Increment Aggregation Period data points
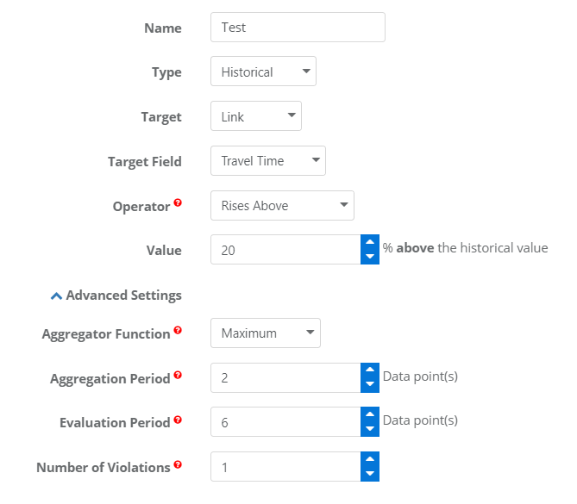The width and height of the screenshot is (577, 504). click(x=370, y=370)
